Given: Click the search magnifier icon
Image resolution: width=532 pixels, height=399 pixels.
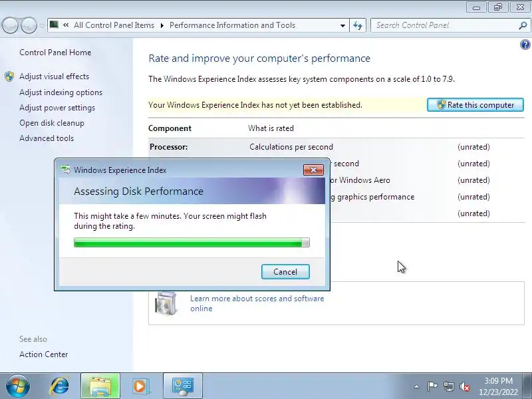Looking at the screenshot, I should pyautogui.click(x=523, y=25).
